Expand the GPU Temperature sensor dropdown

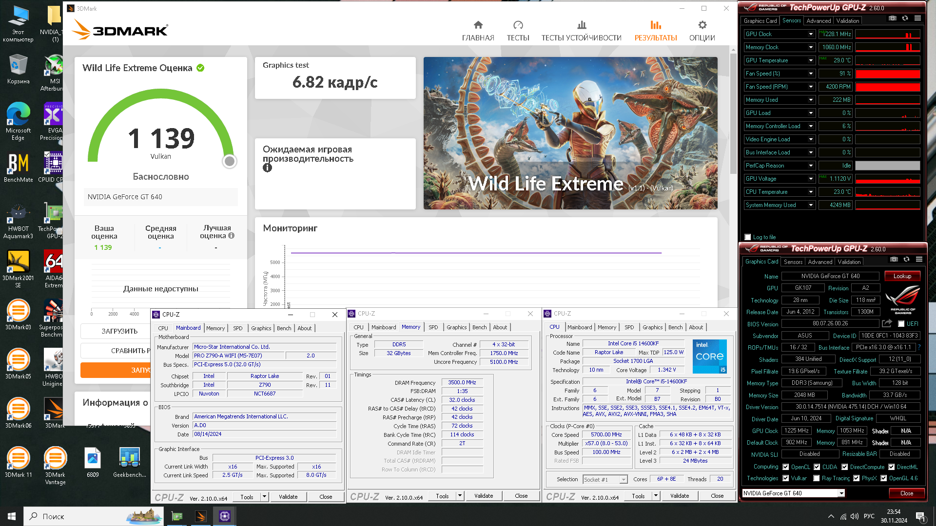(x=811, y=60)
